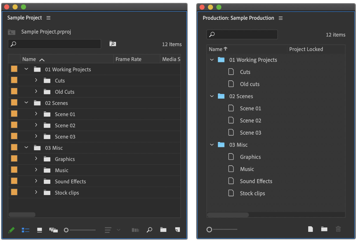
Task: Click create search bin icon beside search
Action: (112, 44)
